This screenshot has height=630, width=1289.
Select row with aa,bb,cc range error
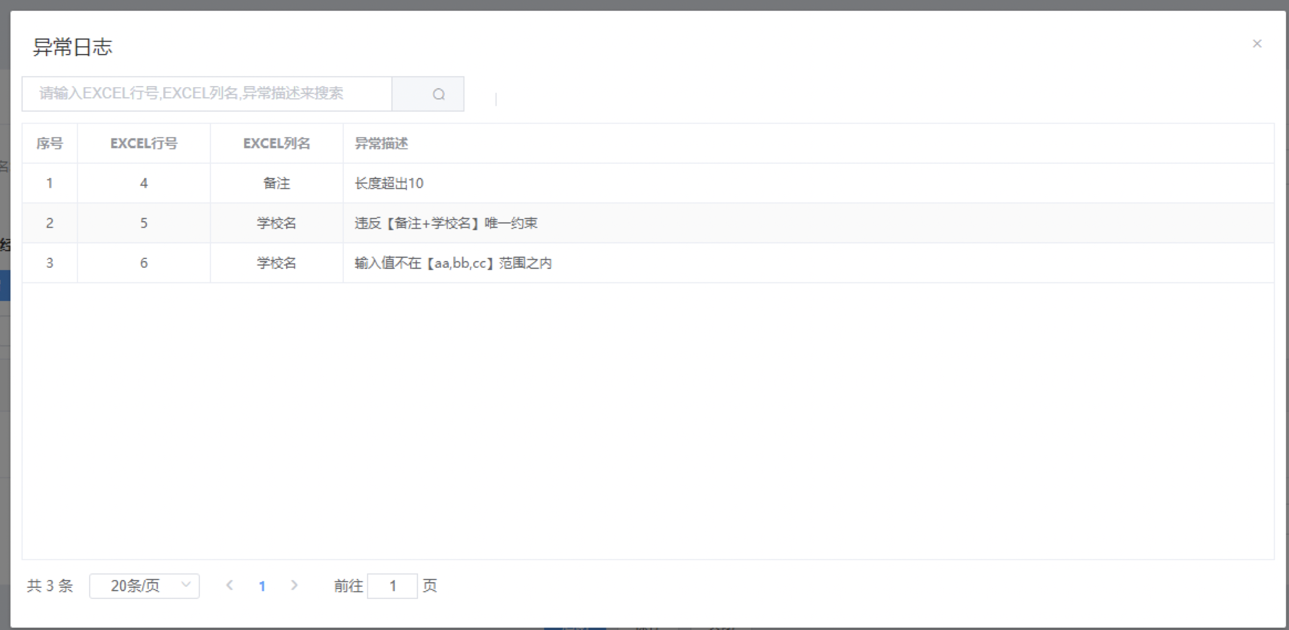453,264
